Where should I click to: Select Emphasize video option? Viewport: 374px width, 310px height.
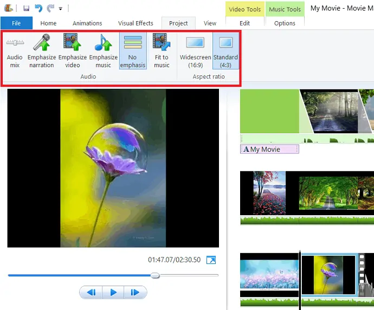73,51
